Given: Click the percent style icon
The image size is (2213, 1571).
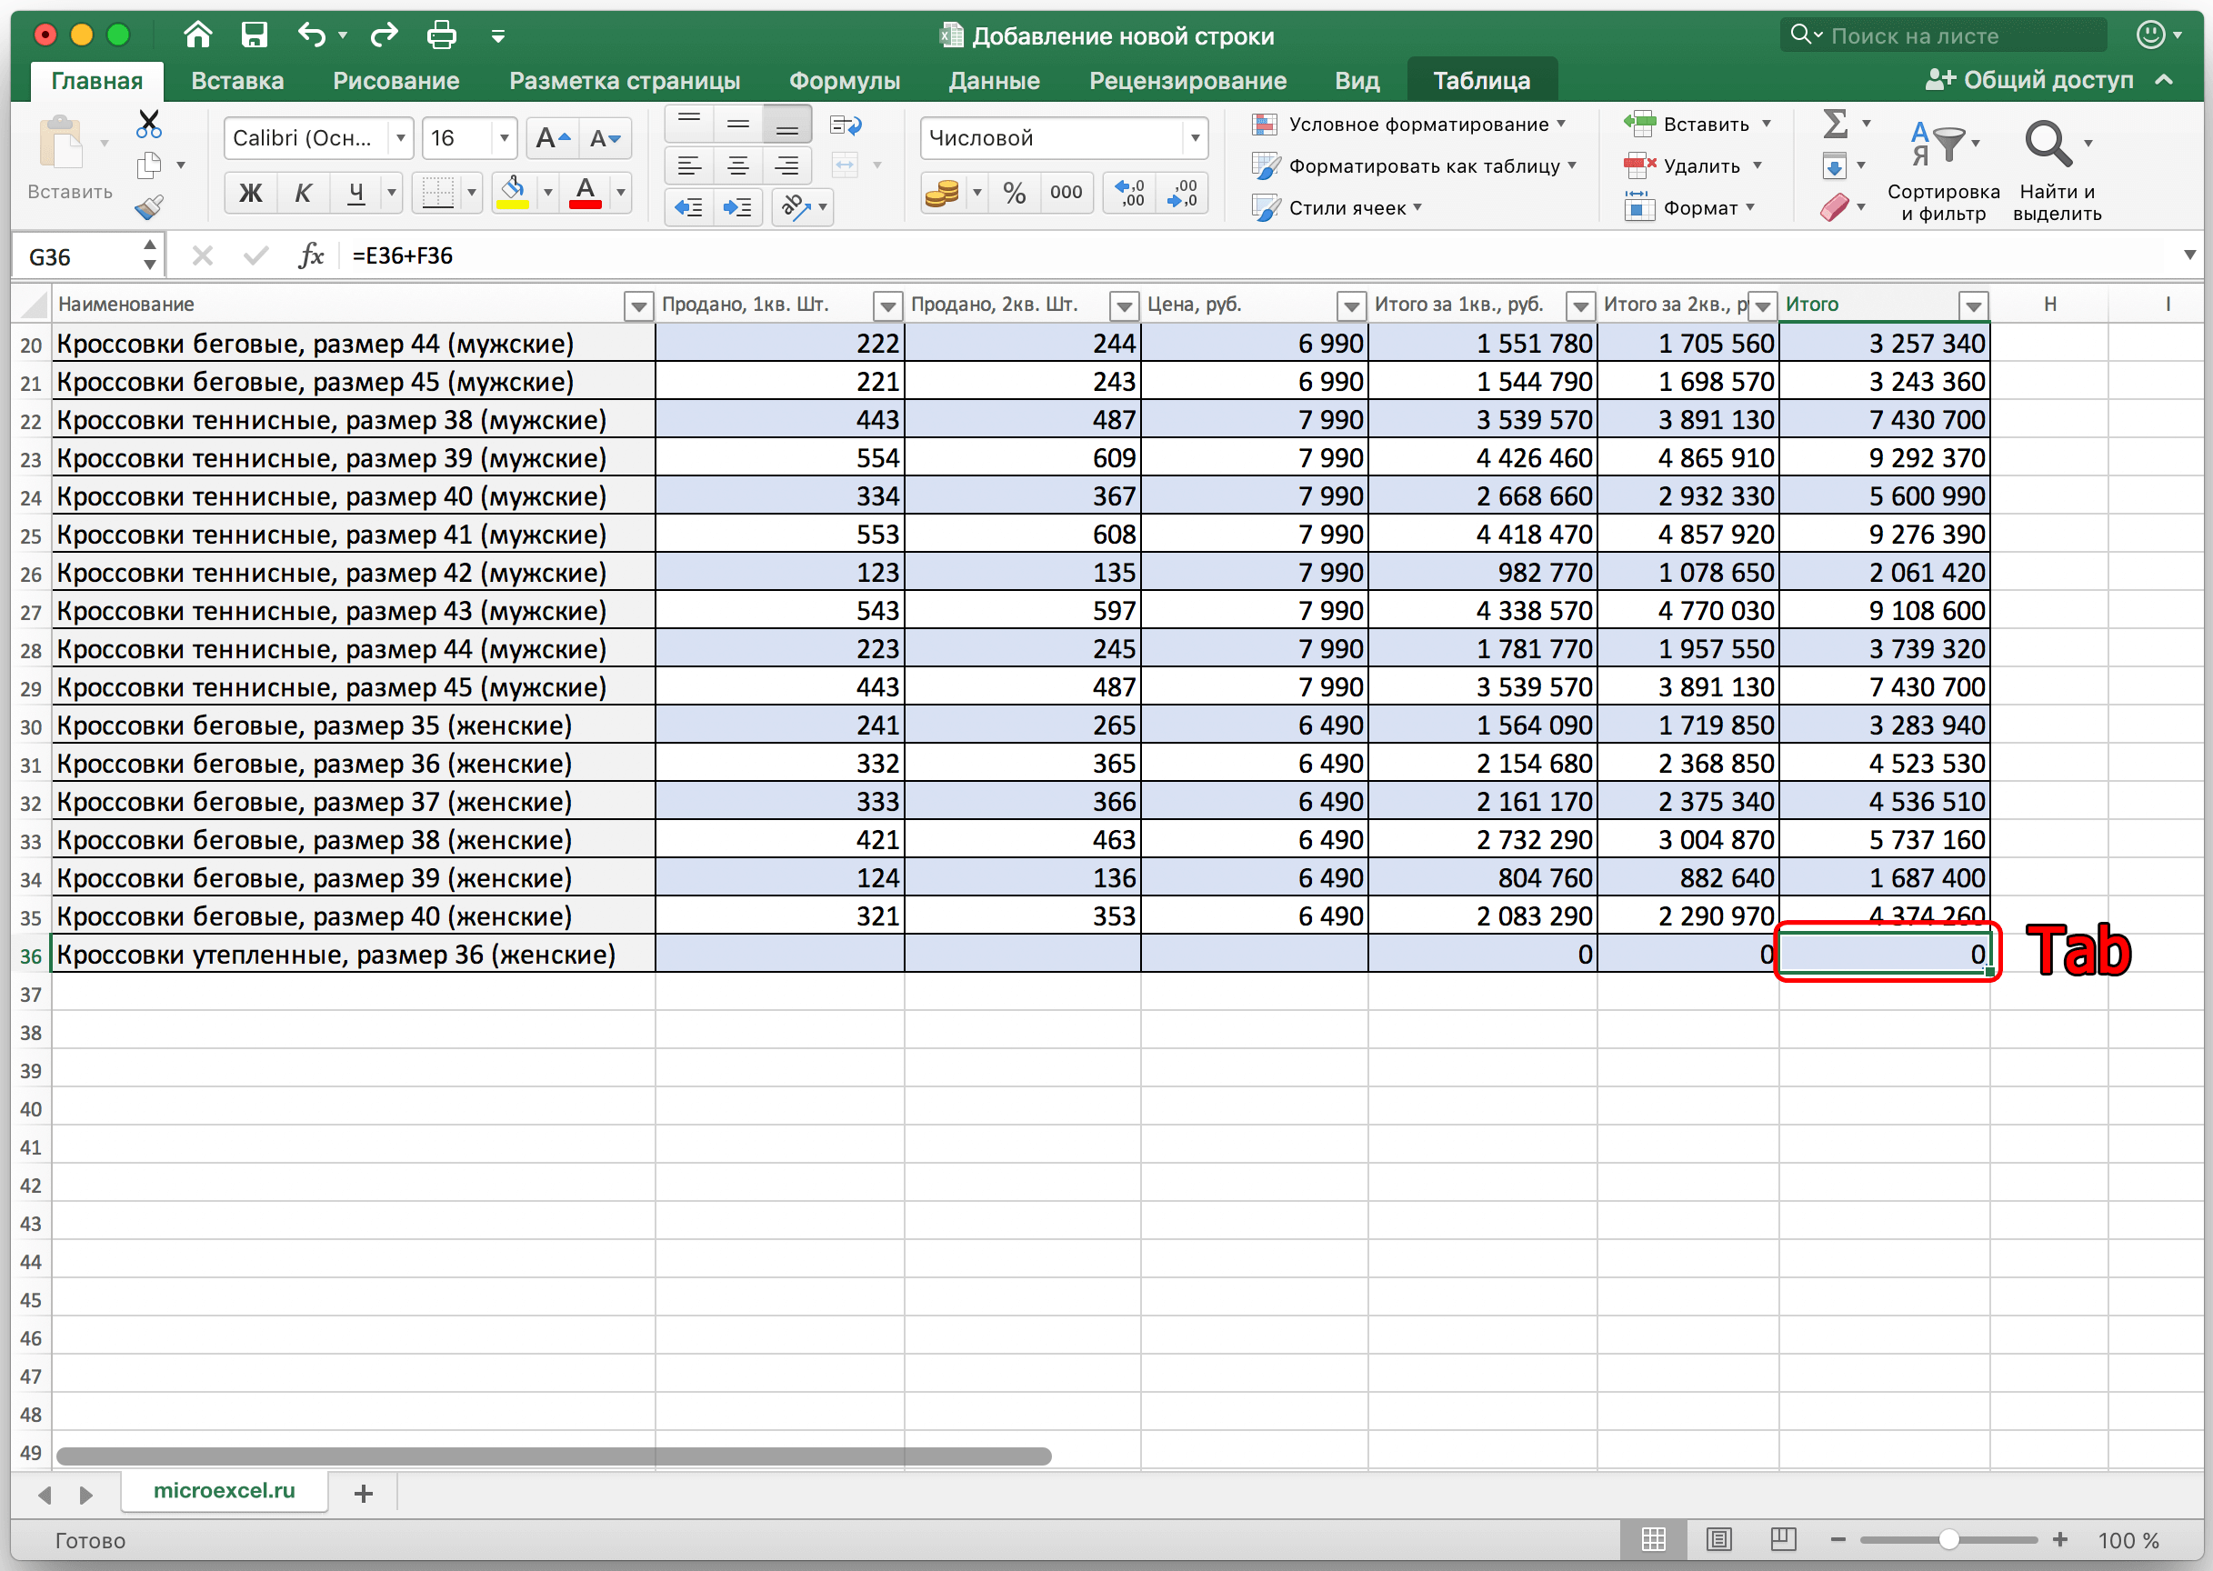Looking at the screenshot, I should (1014, 193).
